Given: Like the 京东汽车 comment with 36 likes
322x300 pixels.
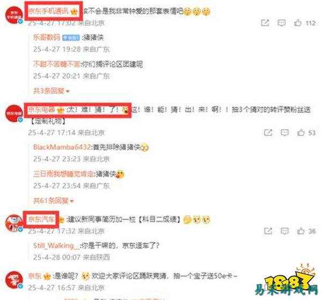Looking at the screenshot, I should coord(301,231).
